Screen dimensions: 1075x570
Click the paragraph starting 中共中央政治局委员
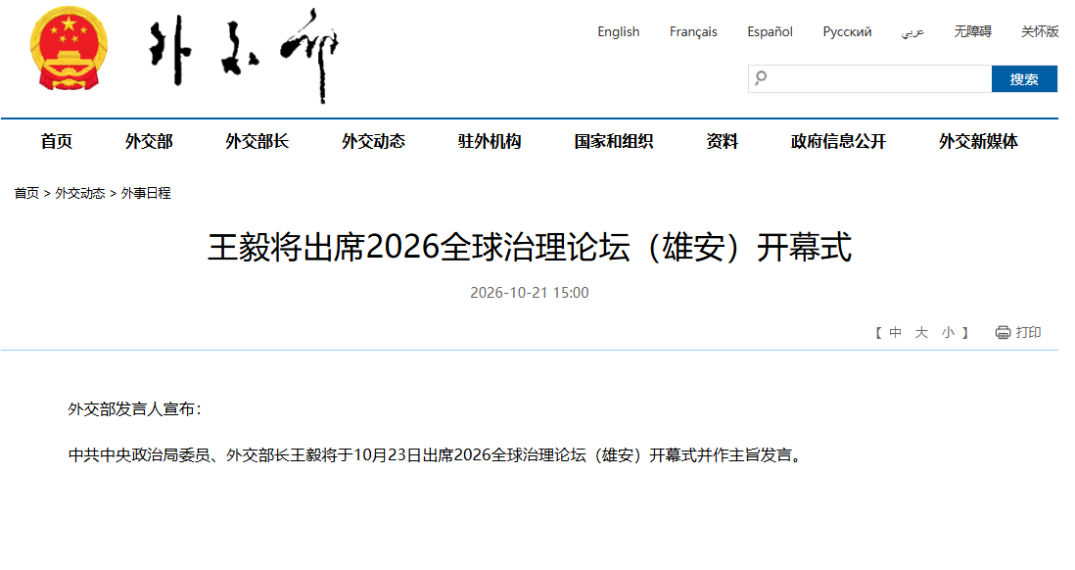coord(436,455)
